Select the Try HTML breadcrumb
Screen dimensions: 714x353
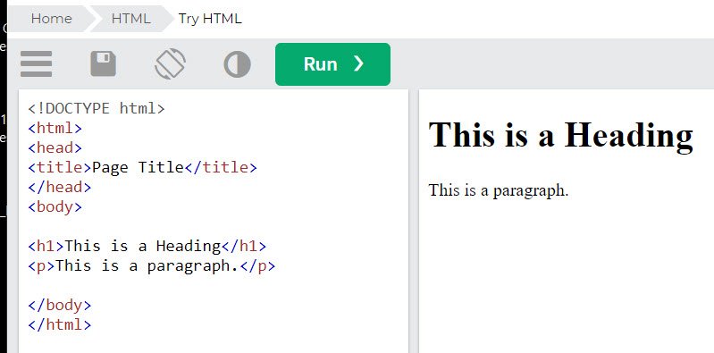210,19
